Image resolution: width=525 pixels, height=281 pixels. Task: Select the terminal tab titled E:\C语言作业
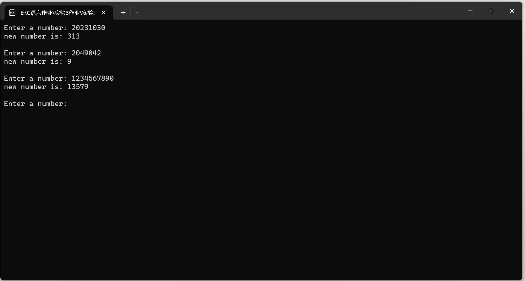pos(59,13)
